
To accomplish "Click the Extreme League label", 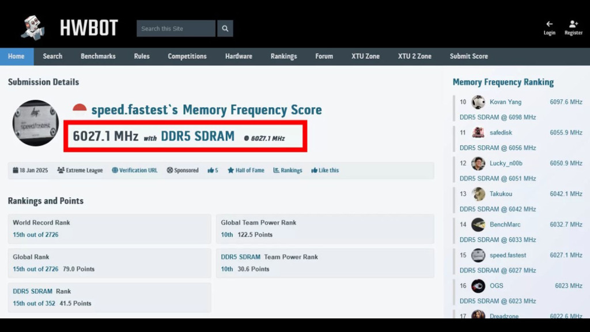I will (x=84, y=170).
